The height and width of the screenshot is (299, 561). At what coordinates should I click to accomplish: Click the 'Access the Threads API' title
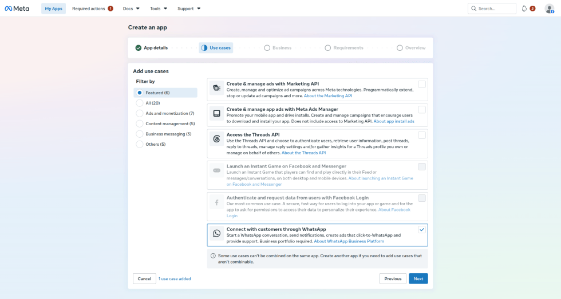253,135
